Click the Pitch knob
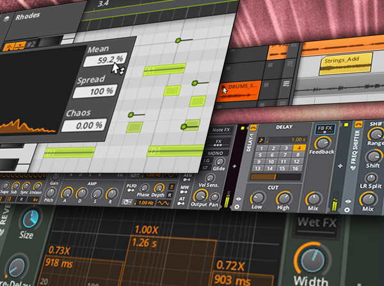This screenshot has height=286, width=384. pos(51,192)
